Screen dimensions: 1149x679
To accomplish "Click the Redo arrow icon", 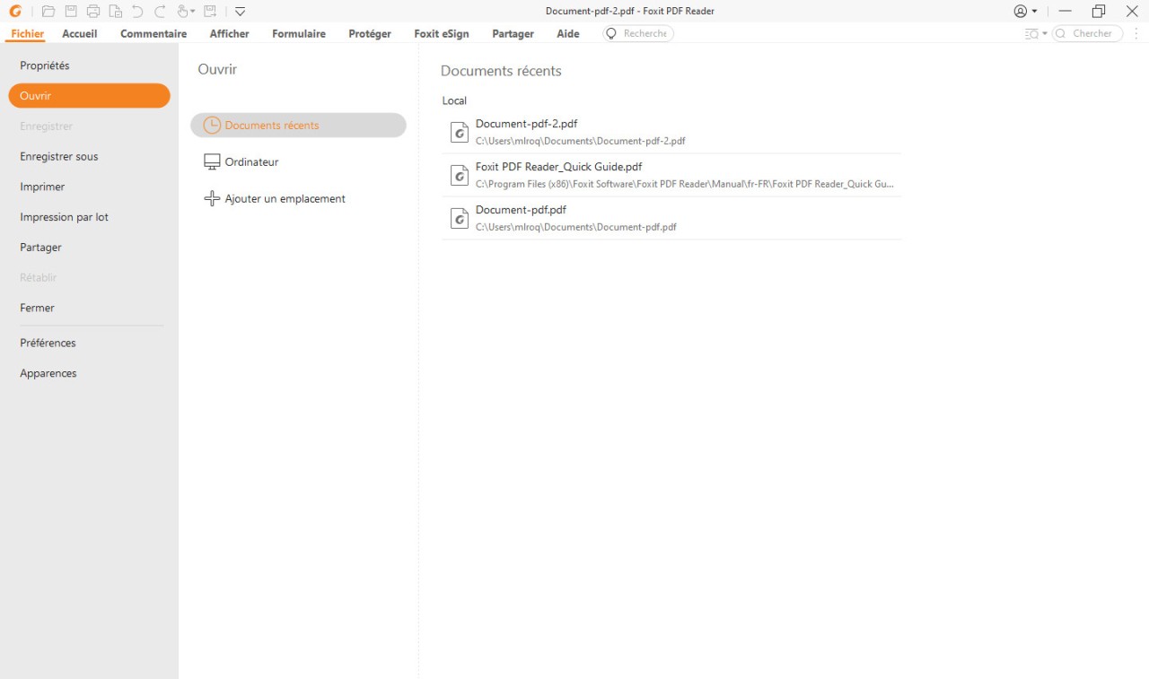I will point(160,11).
